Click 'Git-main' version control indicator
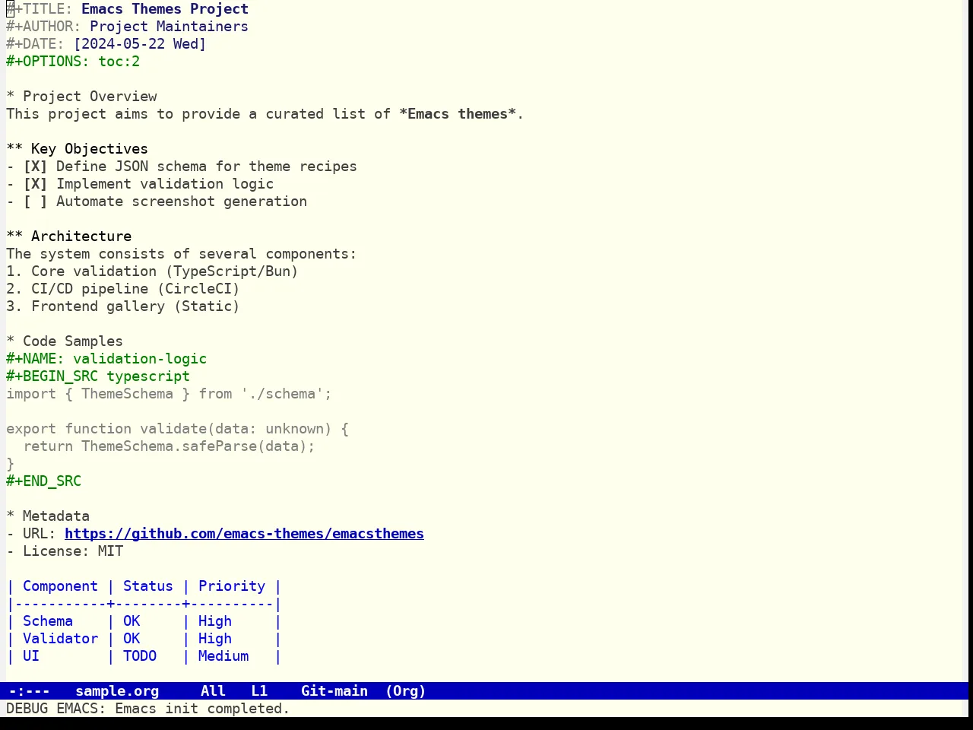 (334, 691)
